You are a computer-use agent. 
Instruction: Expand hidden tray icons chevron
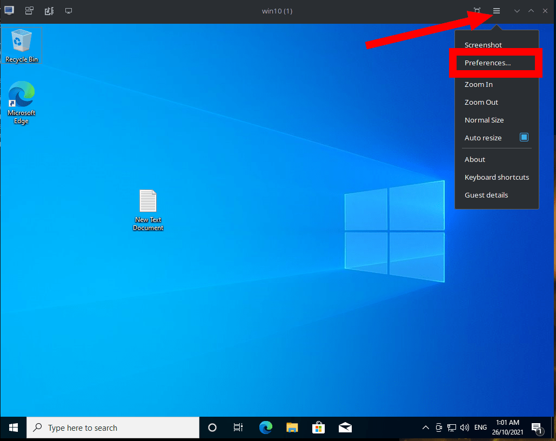click(x=426, y=427)
